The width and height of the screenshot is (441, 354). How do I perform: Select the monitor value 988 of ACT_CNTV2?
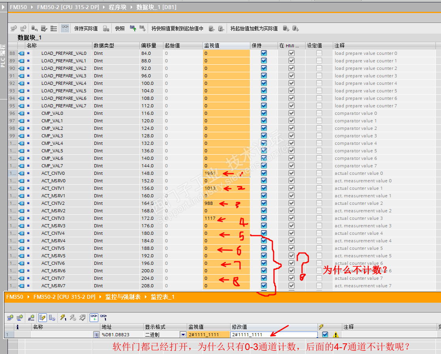[209, 203]
